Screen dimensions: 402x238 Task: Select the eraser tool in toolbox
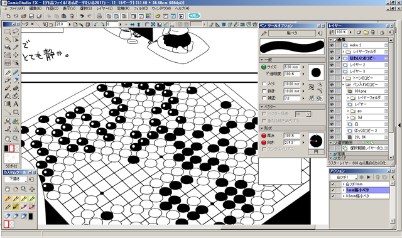[16, 80]
